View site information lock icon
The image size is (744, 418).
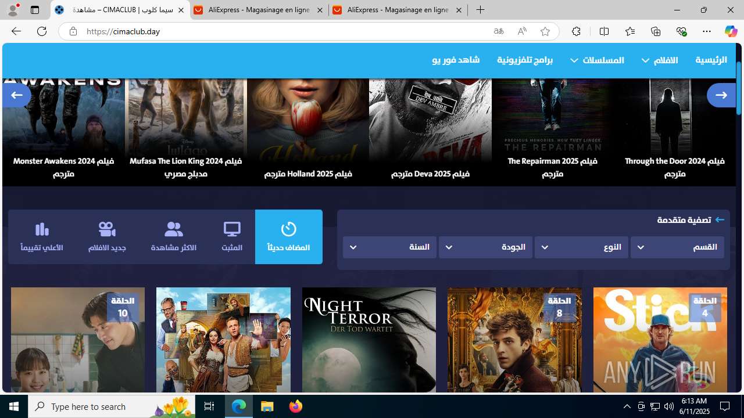pos(73,31)
